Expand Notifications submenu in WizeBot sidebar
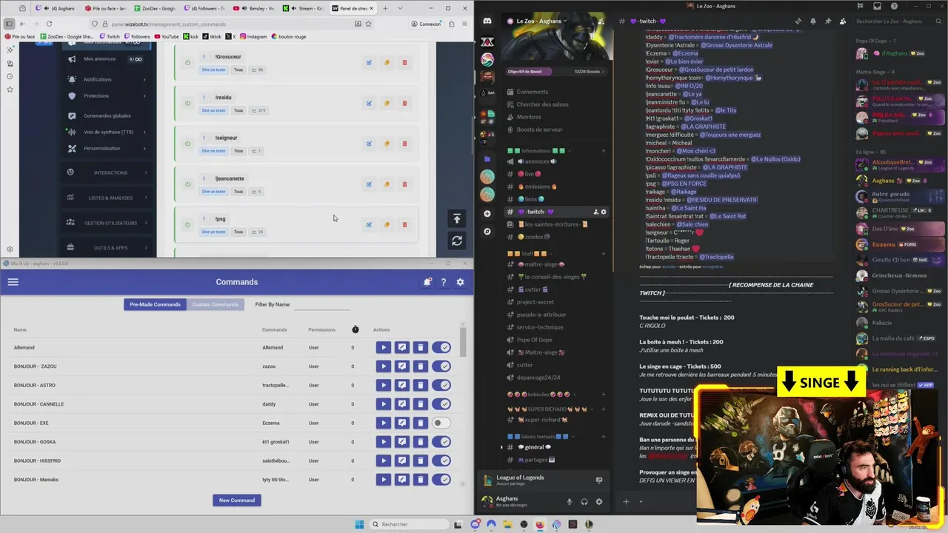 pos(107,79)
